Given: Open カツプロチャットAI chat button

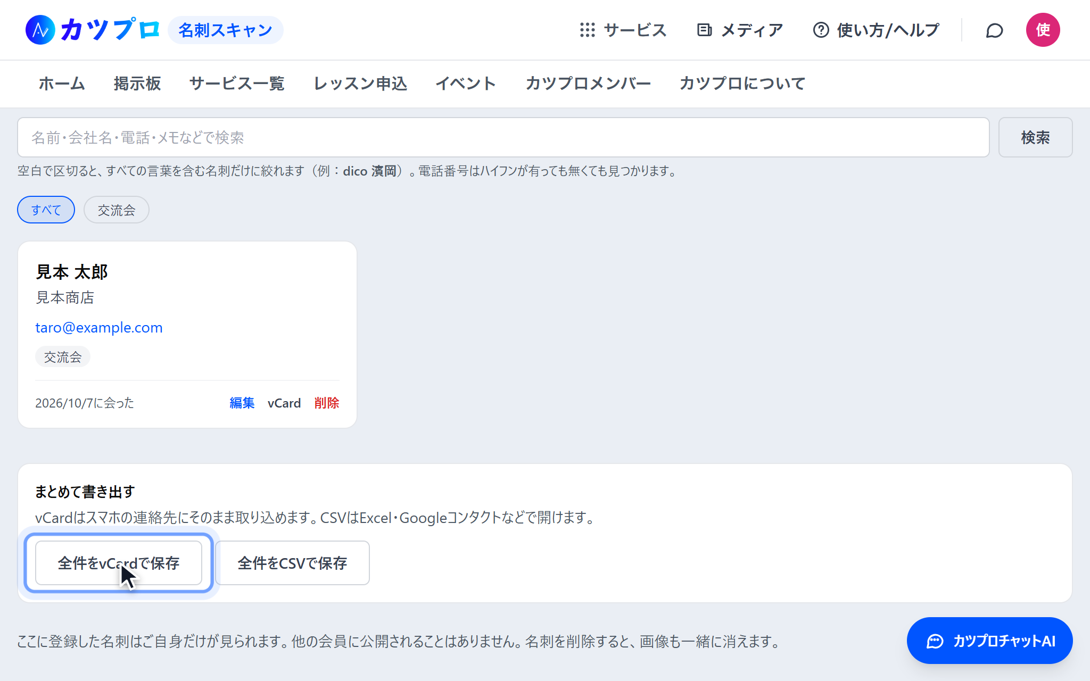Looking at the screenshot, I should 990,641.
